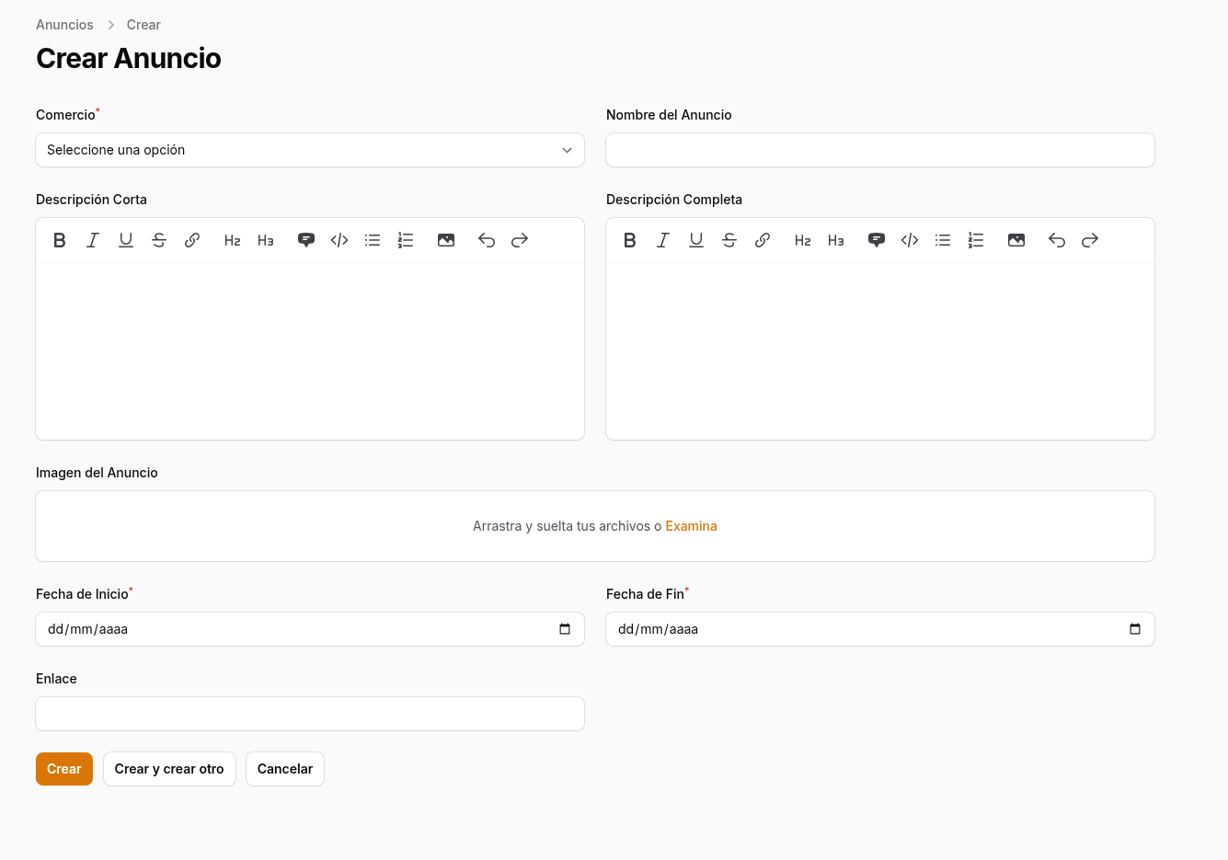Apply H2 heading in Descripción Corta

click(233, 240)
